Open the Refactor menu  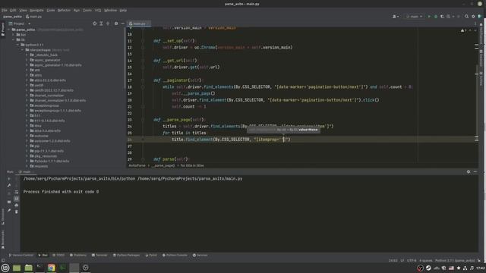(64, 10)
